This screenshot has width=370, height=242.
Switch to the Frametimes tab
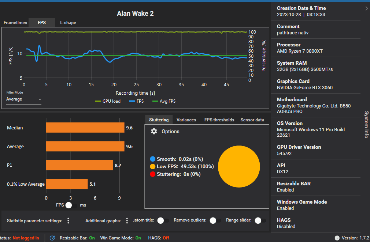coord(15,23)
